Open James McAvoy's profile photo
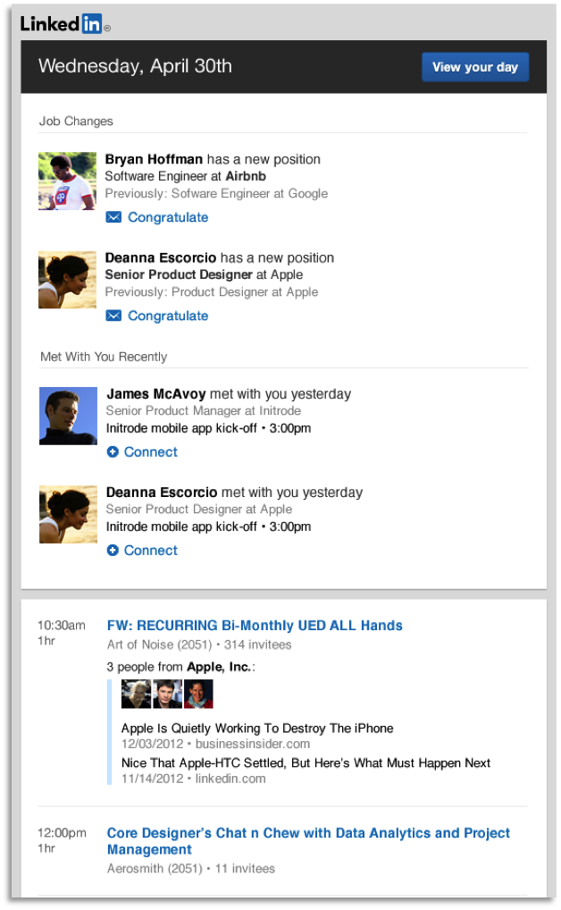The width and height of the screenshot is (561, 910). tap(68, 417)
